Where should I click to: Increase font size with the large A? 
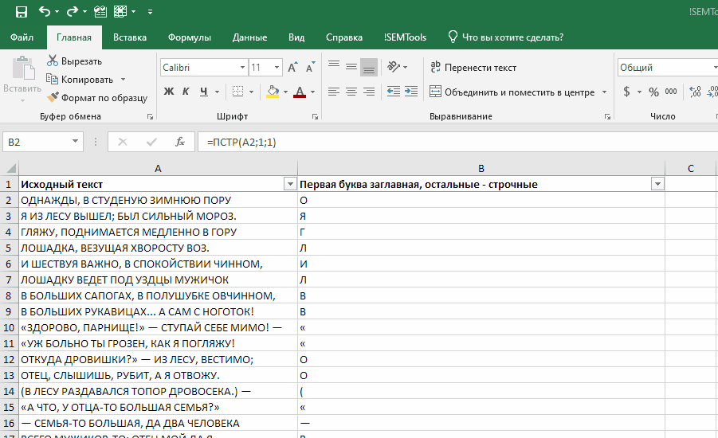[x=292, y=67]
